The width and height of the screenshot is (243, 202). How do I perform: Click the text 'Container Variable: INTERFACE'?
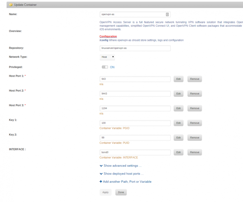click(119, 158)
